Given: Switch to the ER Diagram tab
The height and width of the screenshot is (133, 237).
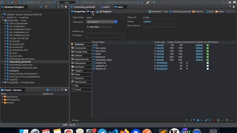Looking at the screenshot, I should point(104,11).
